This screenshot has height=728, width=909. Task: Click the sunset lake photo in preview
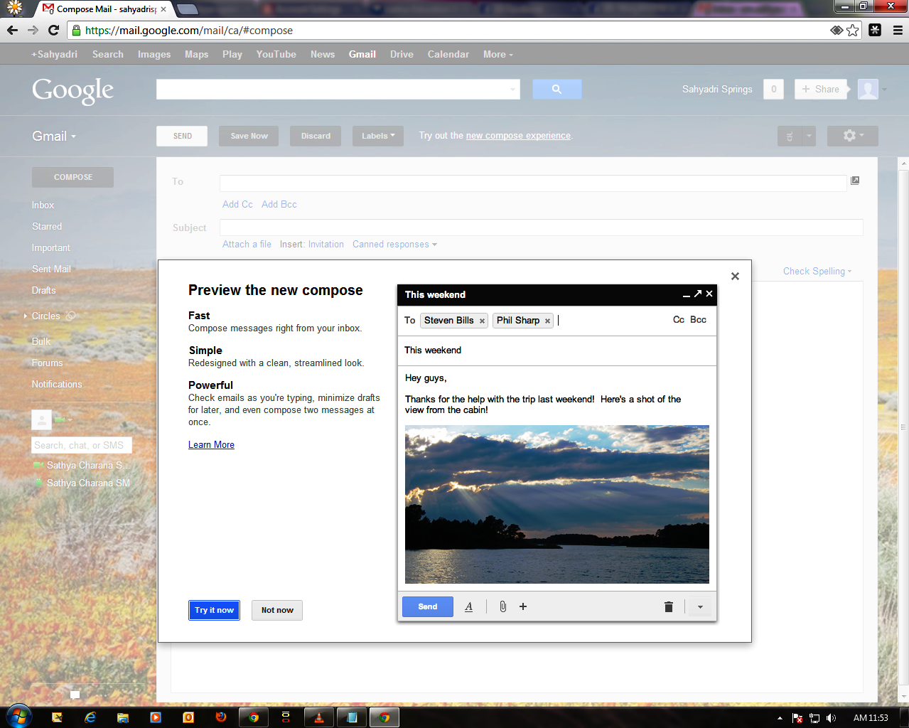tap(557, 504)
